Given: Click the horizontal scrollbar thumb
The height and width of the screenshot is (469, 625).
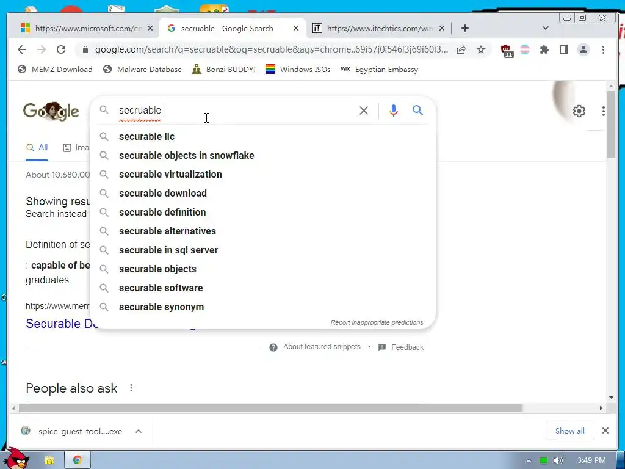Looking at the screenshot, I should 270,408.
